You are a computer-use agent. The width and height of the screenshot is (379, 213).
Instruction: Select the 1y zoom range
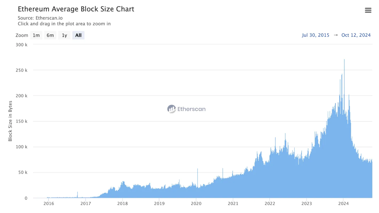coord(64,35)
